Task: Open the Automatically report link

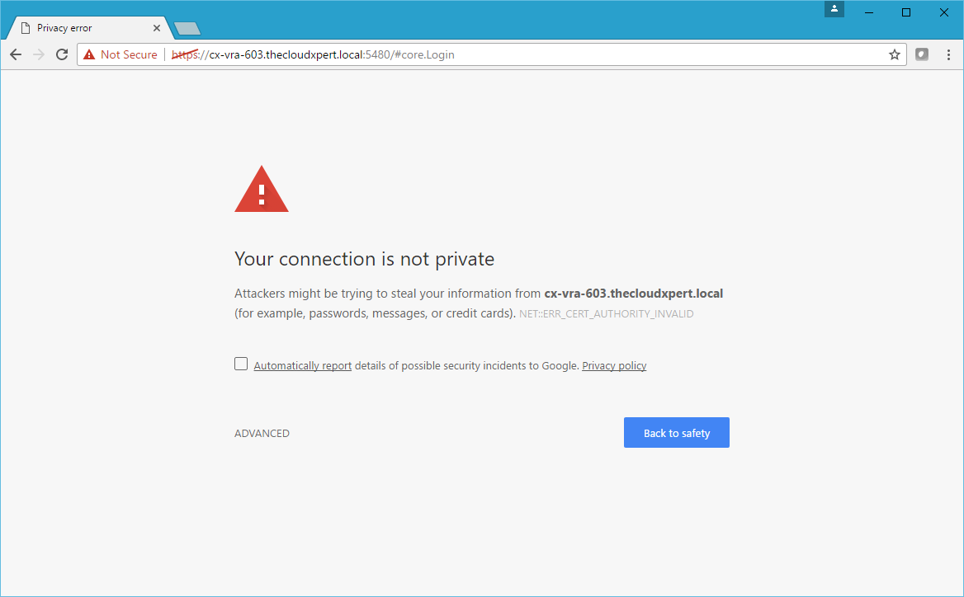Action: pyautogui.click(x=302, y=365)
